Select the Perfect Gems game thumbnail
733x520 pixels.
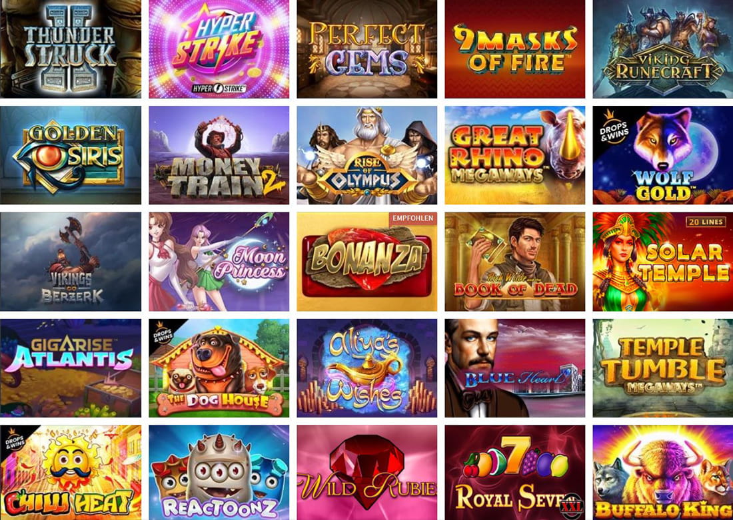click(x=367, y=49)
